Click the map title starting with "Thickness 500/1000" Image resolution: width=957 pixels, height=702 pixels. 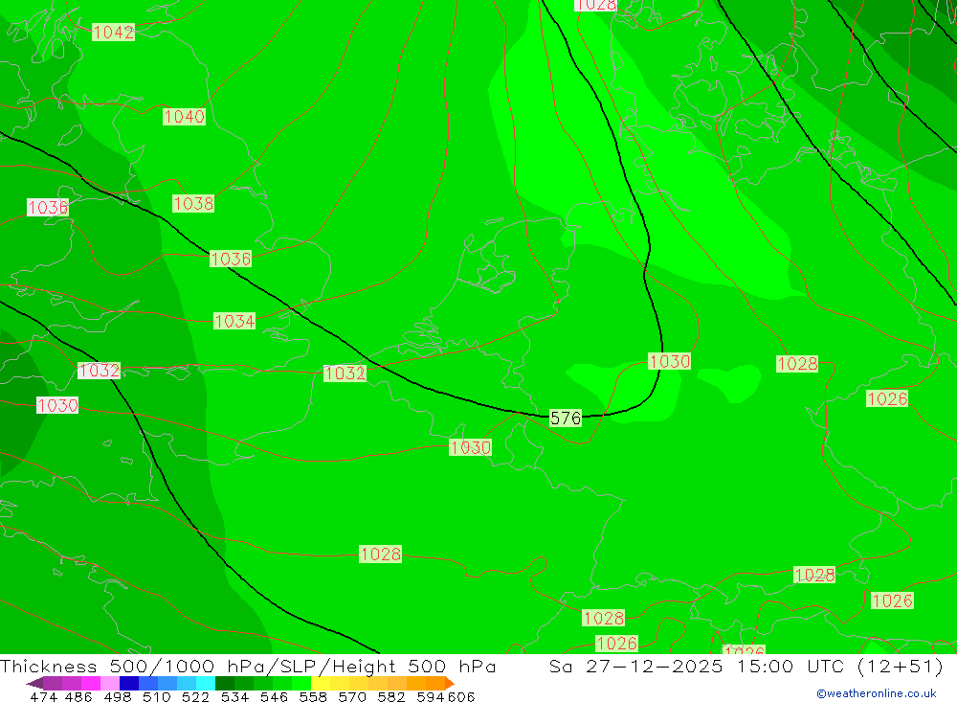coord(248,666)
